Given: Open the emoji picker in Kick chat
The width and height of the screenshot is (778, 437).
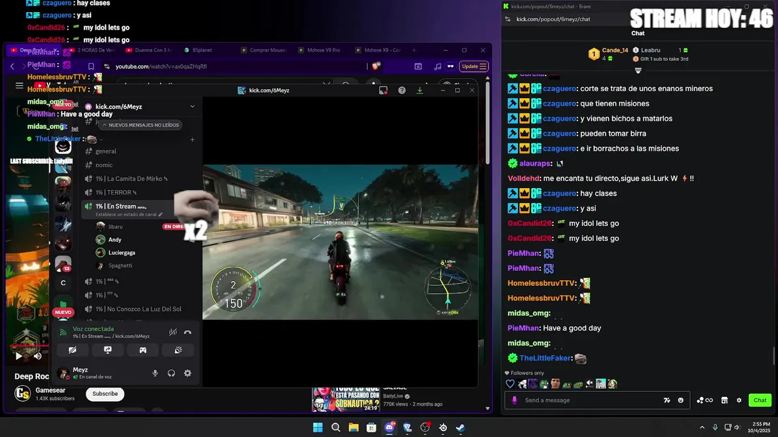Looking at the screenshot, I should point(681,400).
